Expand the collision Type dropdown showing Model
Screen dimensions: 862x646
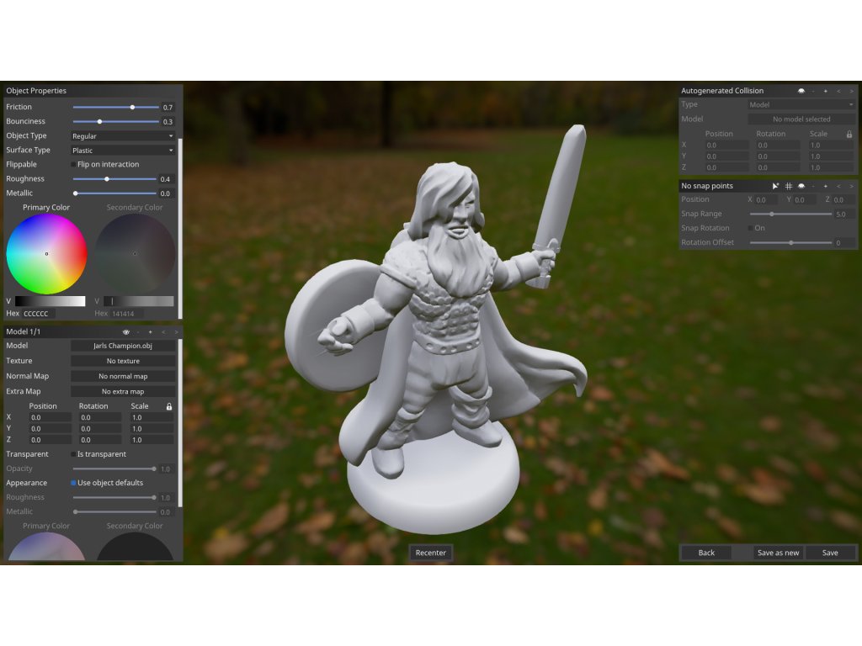(801, 105)
